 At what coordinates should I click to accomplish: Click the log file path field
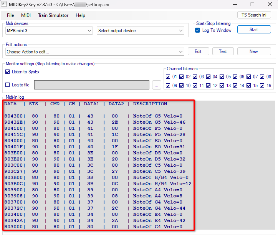[x=92, y=85]
